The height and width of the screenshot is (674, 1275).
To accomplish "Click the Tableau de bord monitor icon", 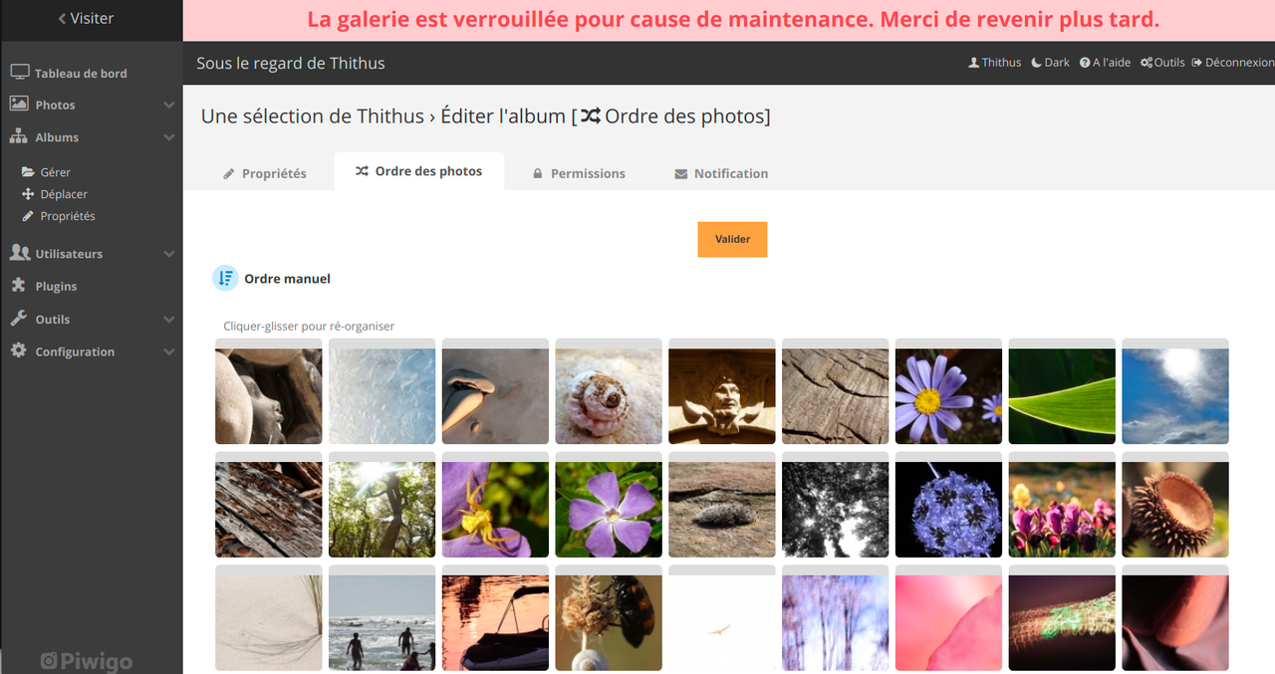I will [19, 72].
